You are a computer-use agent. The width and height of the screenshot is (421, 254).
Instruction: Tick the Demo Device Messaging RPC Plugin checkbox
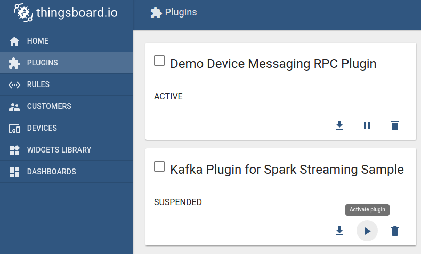[x=159, y=61]
